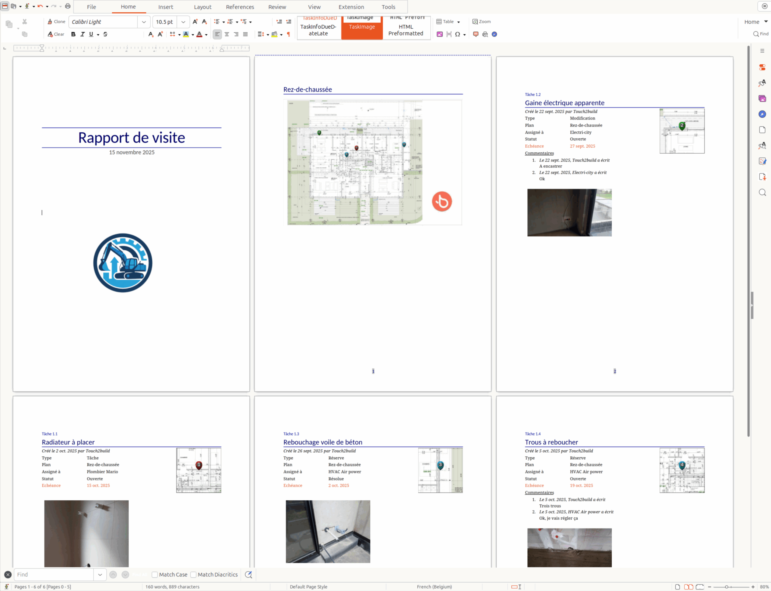Insert a comment
The image size is (771, 591).
click(x=476, y=34)
